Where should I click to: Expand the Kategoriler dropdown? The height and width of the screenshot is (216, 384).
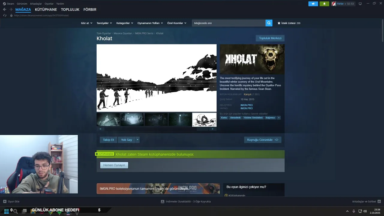(124, 23)
